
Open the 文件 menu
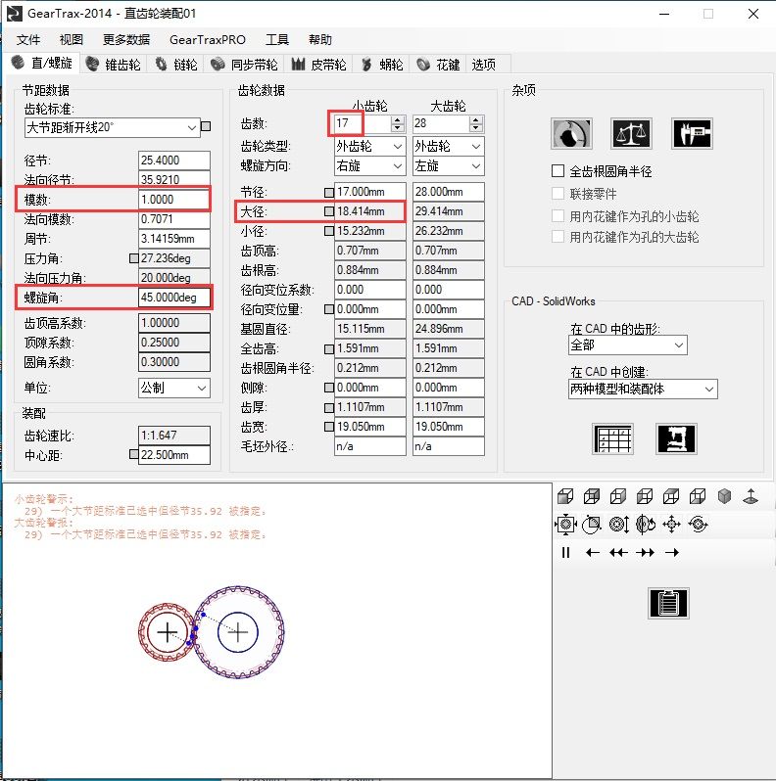(28, 39)
